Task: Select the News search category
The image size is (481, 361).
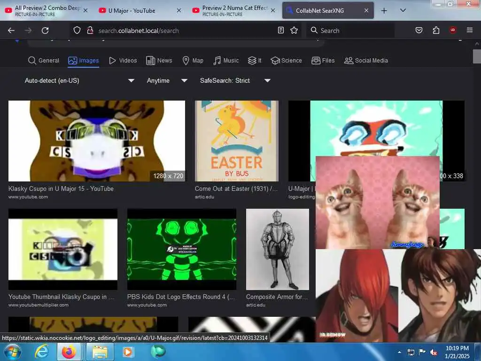Action: click(159, 61)
